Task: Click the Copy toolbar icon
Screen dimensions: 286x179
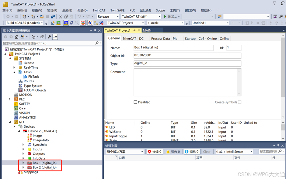Action: (x=66, y=17)
